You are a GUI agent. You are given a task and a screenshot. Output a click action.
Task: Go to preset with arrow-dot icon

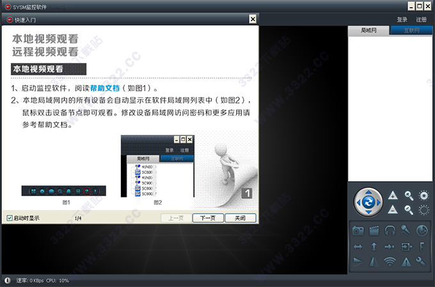click(x=389, y=247)
